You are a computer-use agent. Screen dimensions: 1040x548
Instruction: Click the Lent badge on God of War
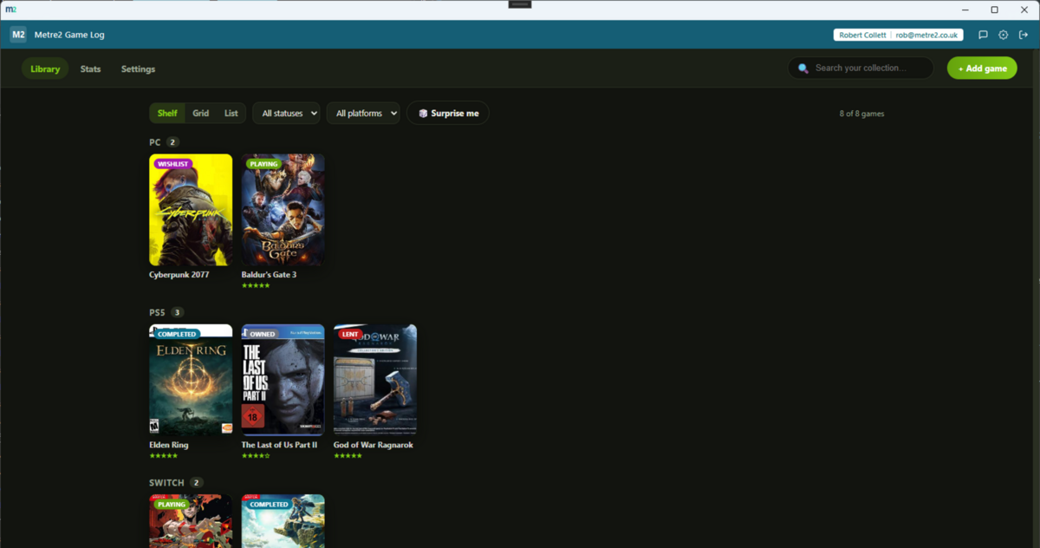pyautogui.click(x=350, y=334)
